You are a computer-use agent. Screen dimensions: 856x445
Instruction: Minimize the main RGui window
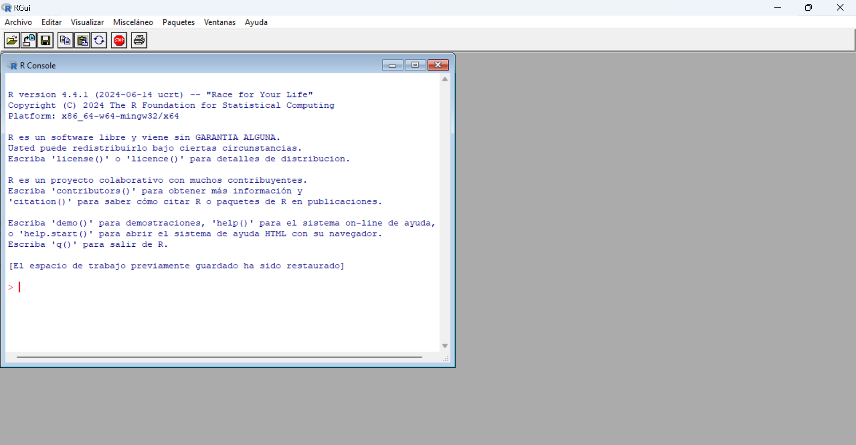777,8
